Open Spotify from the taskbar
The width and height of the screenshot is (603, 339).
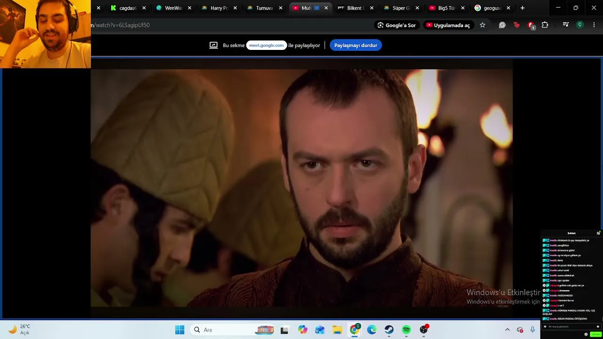(x=407, y=330)
